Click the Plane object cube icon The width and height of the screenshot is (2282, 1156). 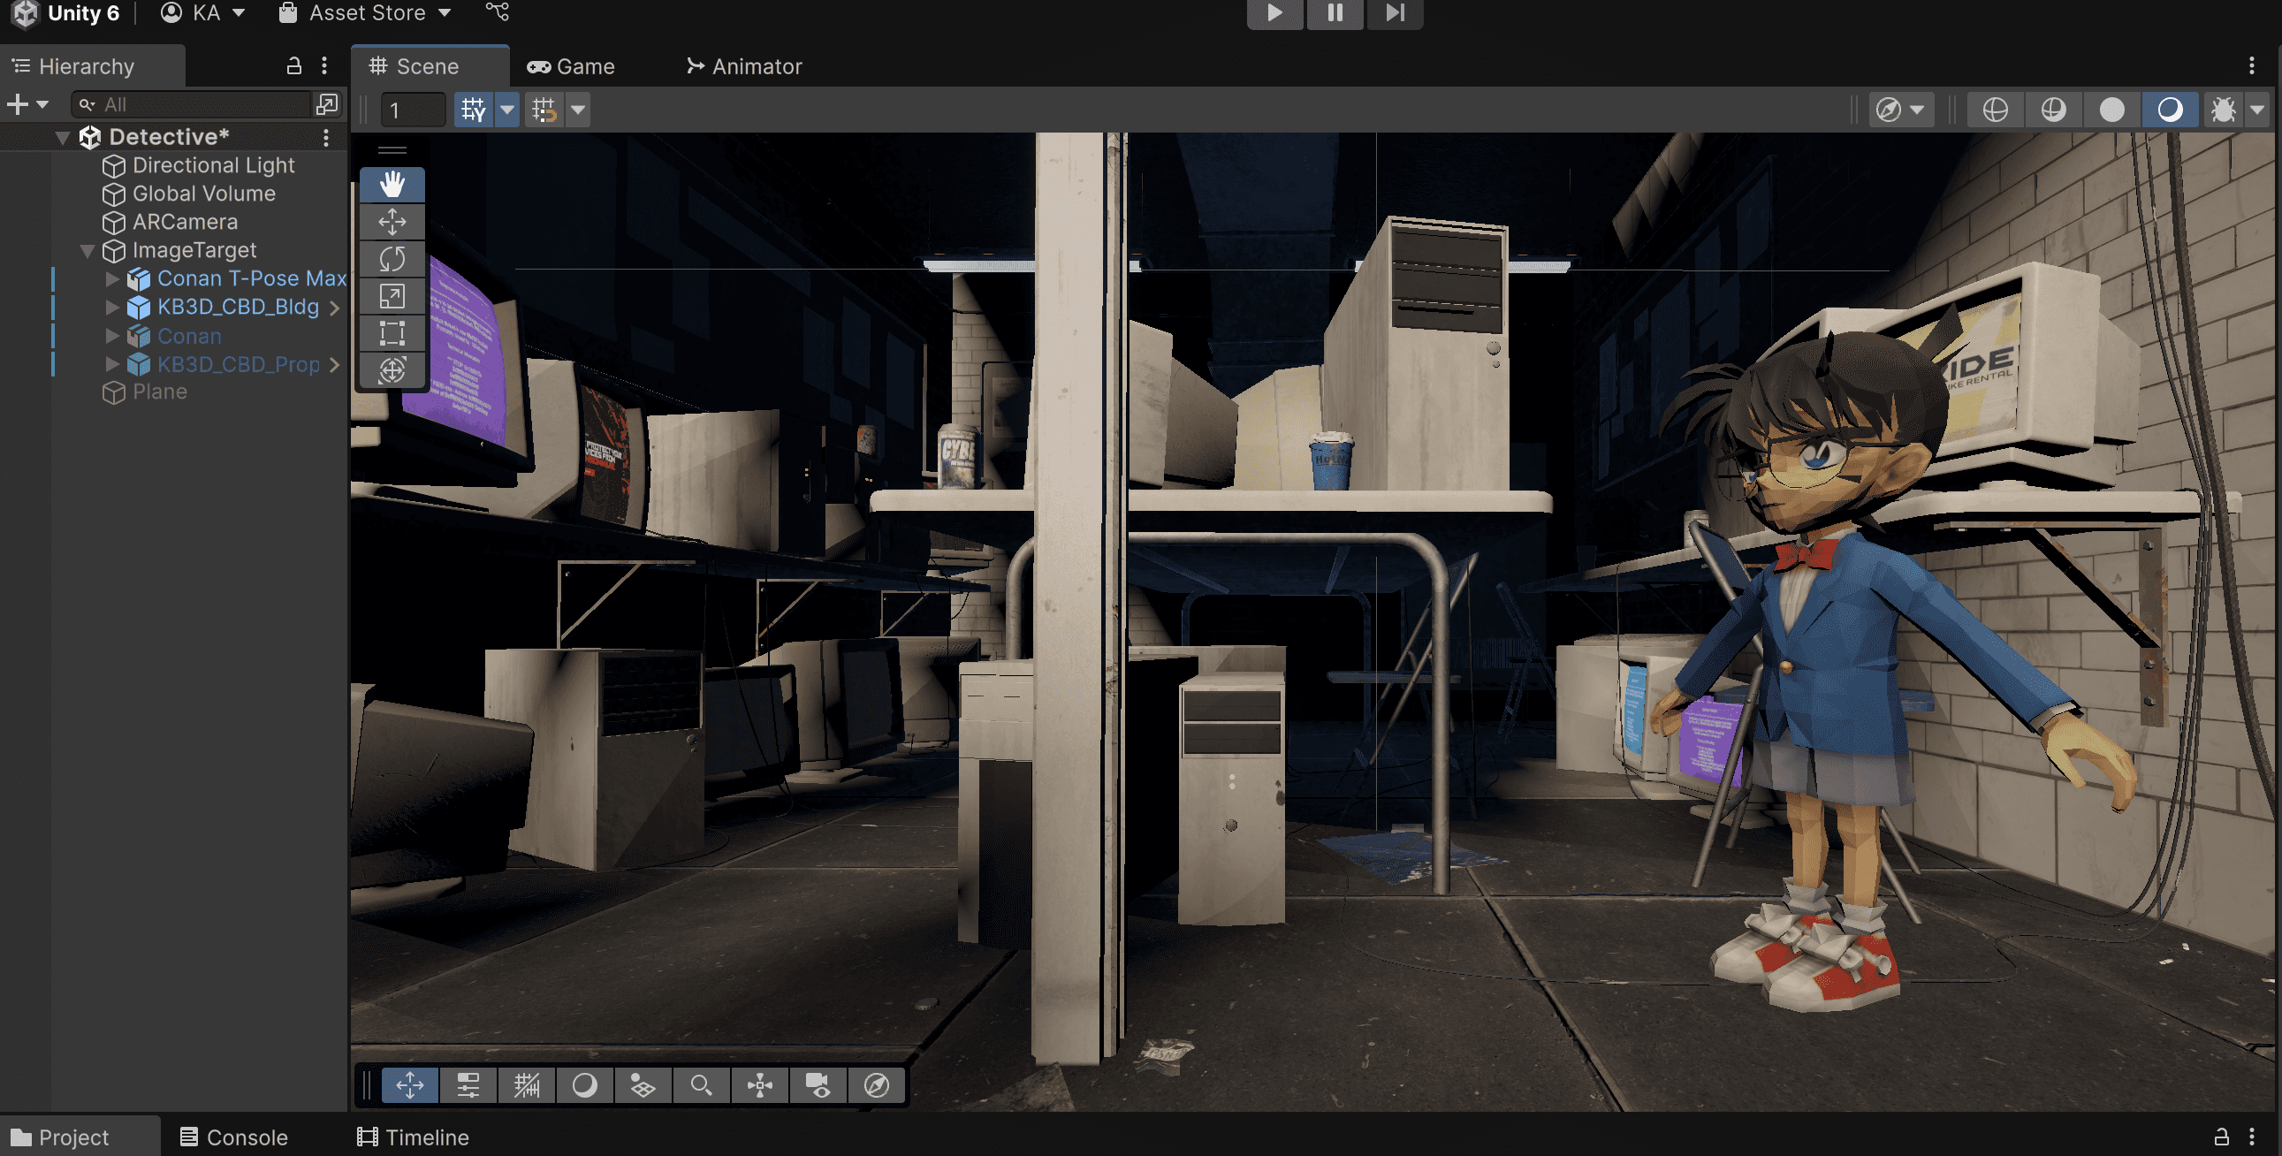pos(113,392)
